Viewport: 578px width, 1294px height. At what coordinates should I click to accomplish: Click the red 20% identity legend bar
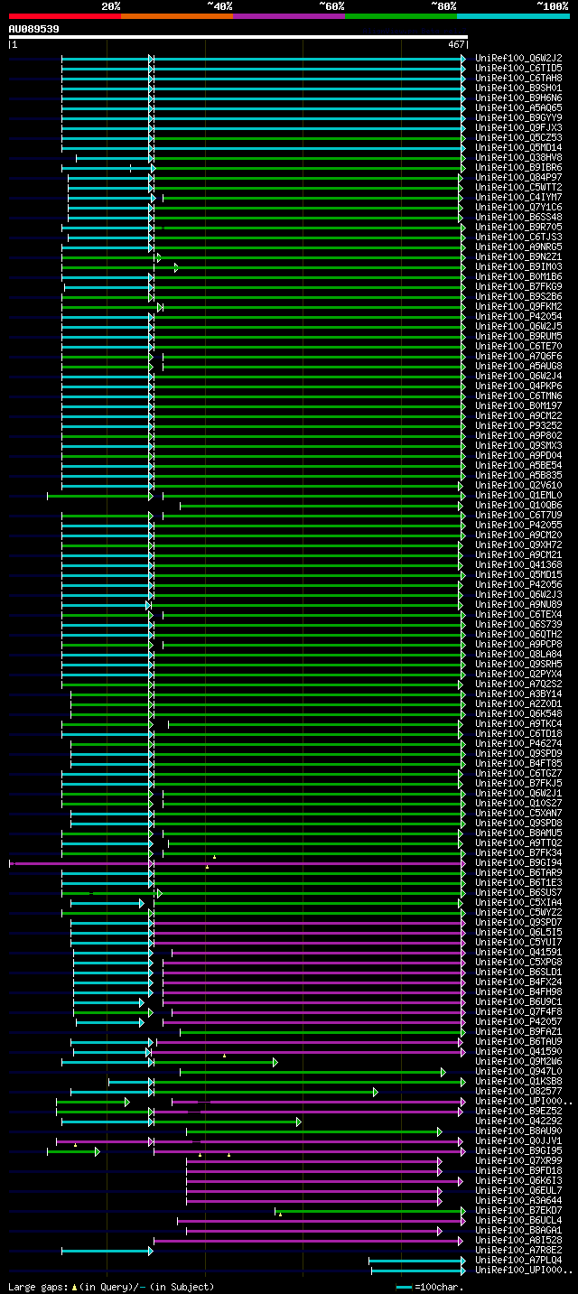(x=64, y=16)
